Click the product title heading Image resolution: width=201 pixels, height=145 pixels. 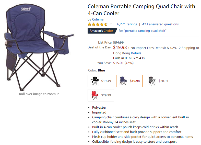(141, 10)
